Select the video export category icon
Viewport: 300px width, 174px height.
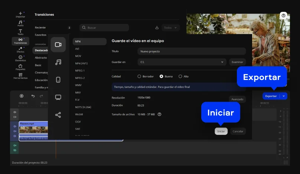58,44
